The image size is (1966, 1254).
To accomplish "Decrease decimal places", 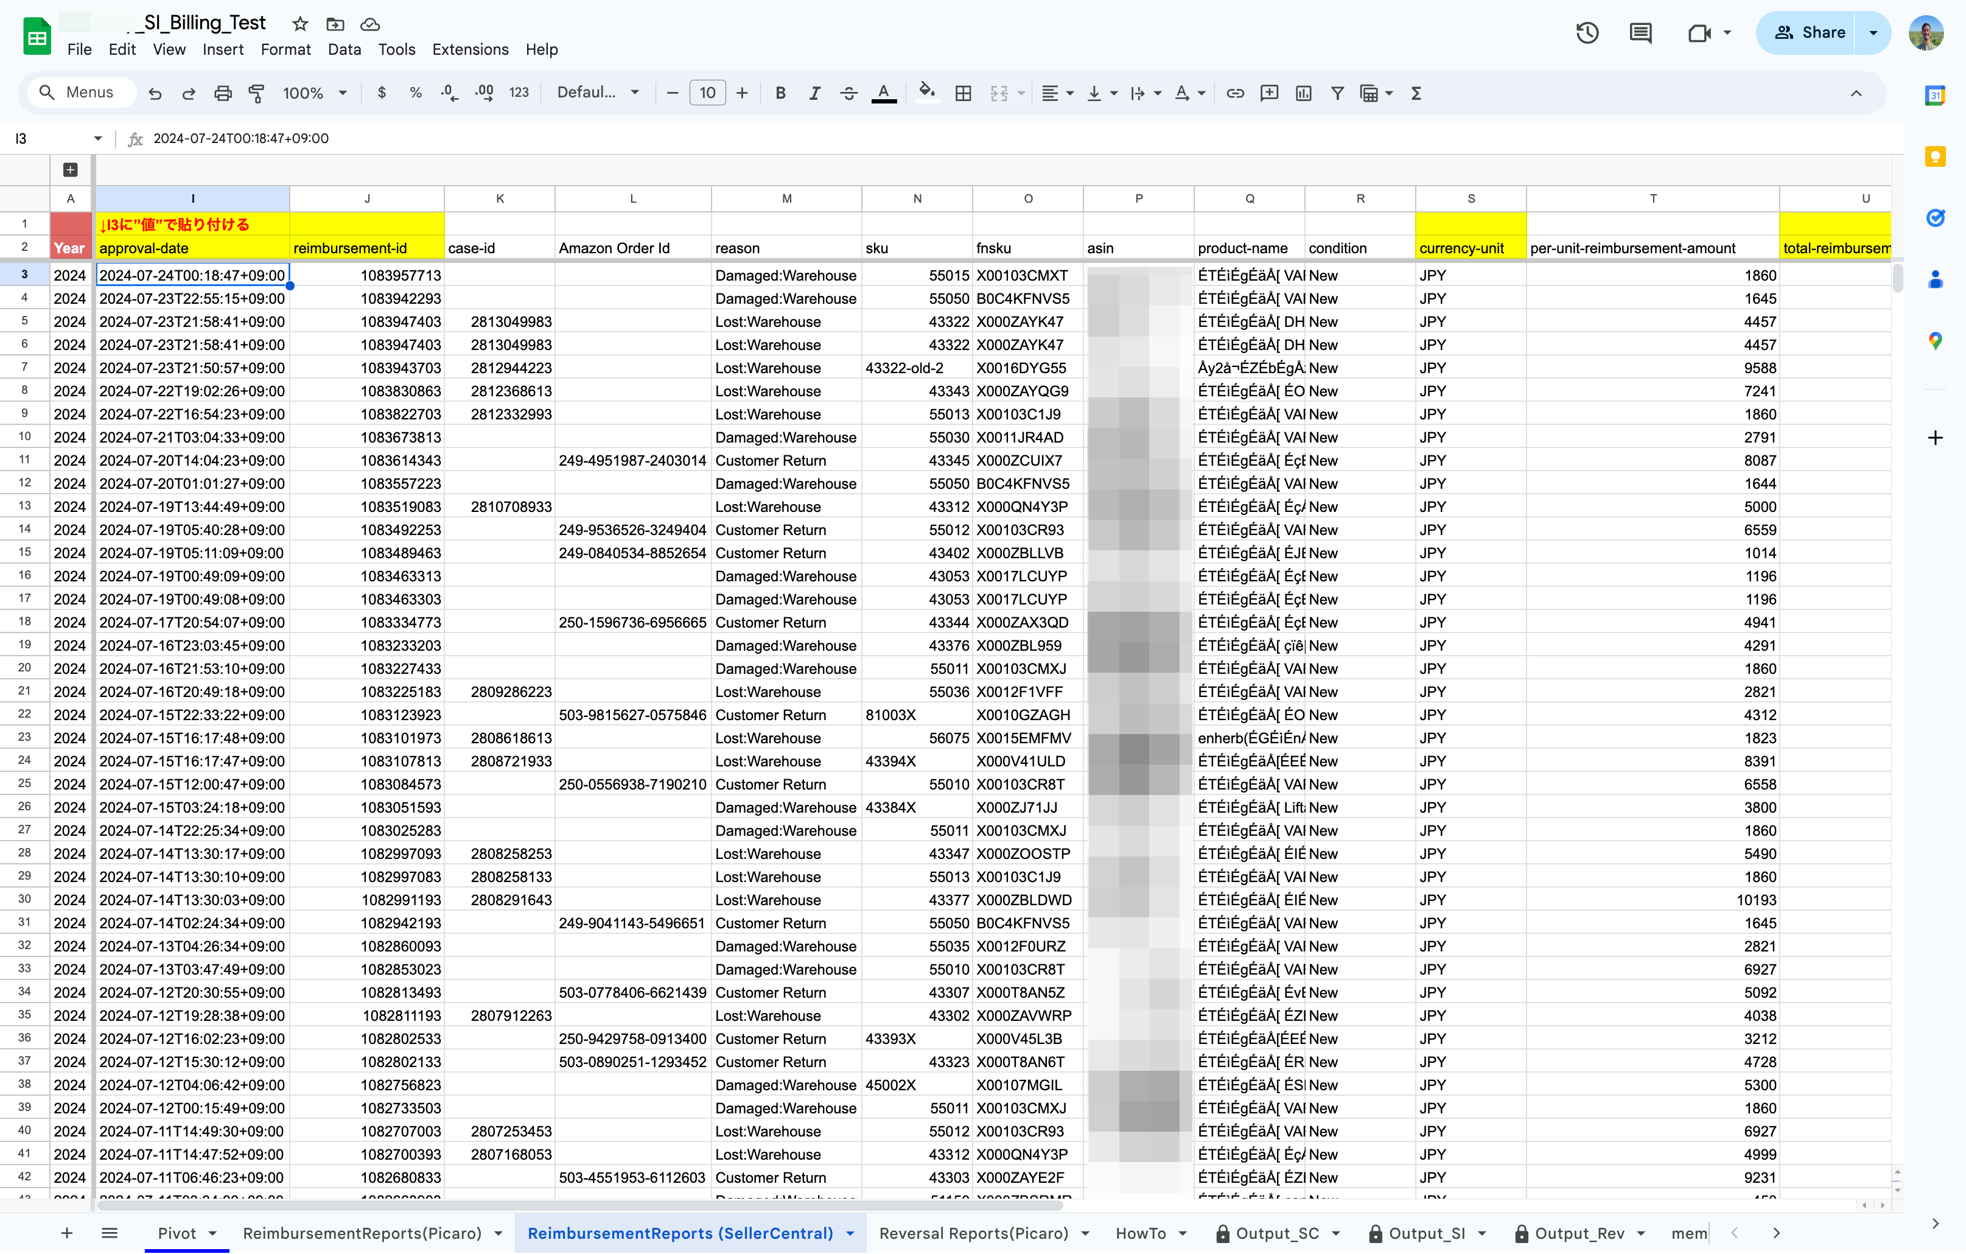I will pyautogui.click(x=449, y=93).
